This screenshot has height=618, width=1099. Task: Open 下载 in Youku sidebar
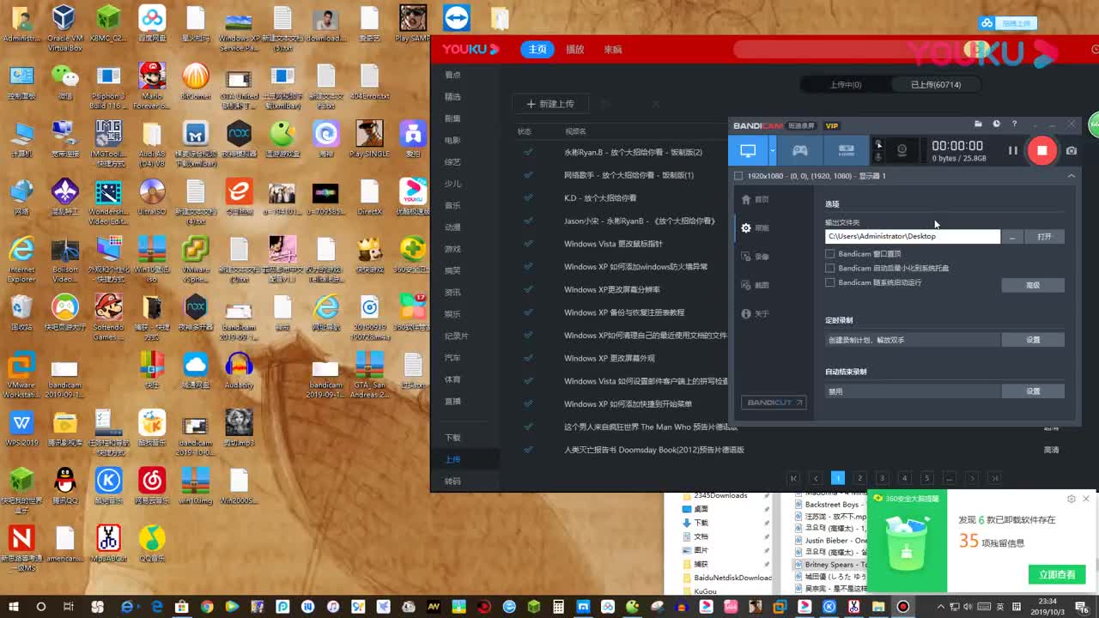[452, 438]
